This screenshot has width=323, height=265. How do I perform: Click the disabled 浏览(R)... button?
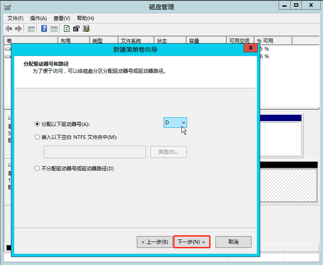(169, 152)
